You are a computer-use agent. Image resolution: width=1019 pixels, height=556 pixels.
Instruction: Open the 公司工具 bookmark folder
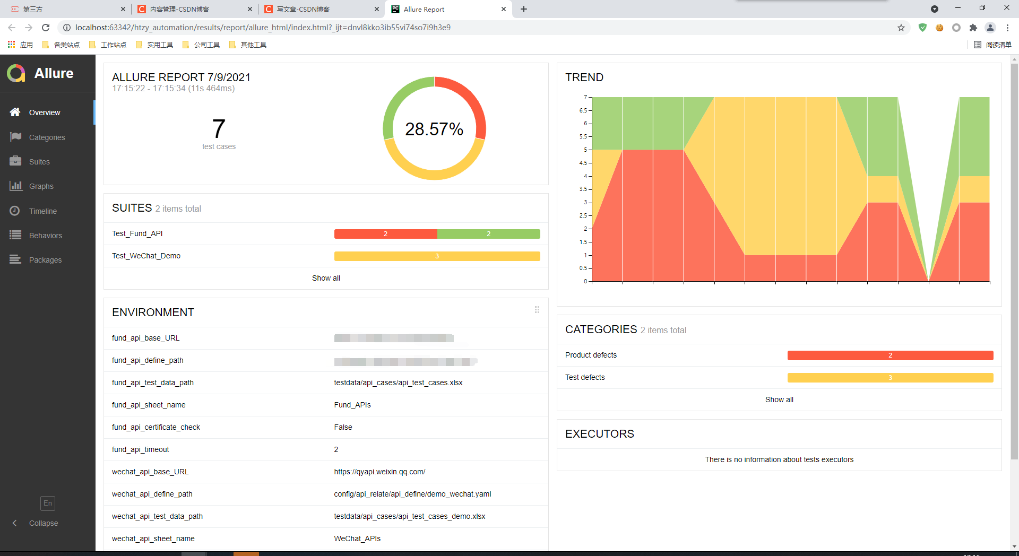tap(201, 45)
